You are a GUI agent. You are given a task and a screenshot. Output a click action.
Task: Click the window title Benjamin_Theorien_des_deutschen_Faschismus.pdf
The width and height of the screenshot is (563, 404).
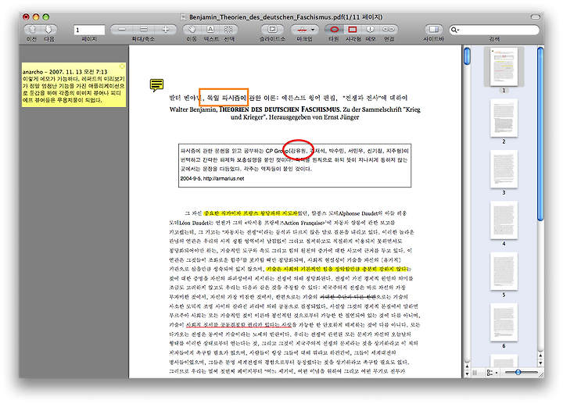point(267,17)
